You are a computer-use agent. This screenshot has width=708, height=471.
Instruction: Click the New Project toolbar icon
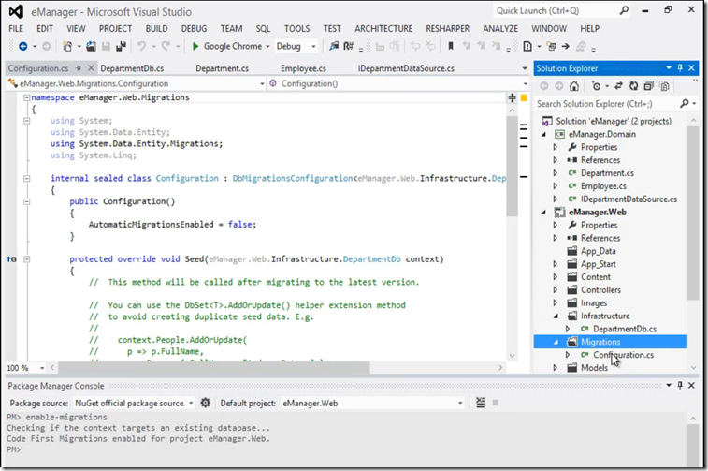(67, 46)
